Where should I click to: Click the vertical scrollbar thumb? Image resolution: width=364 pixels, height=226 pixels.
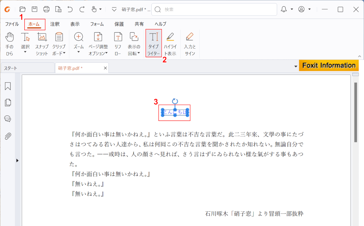click(x=356, y=112)
